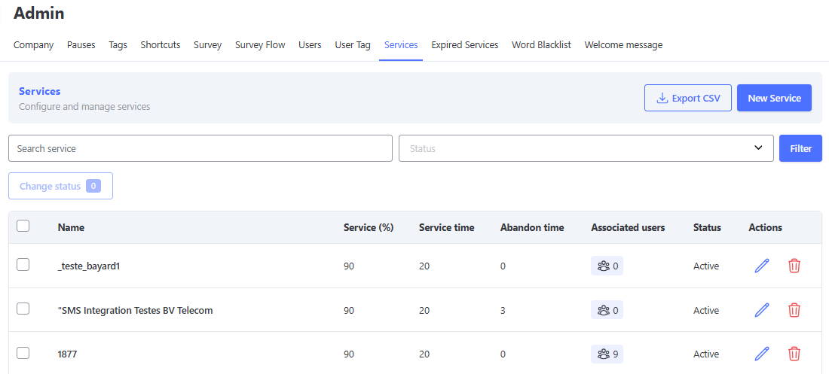Go to the Tags tab
829x374 pixels.
pos(118,45)
